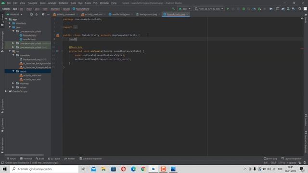
Task: Open Project panel settings gear
Action: tap(43, 14)
